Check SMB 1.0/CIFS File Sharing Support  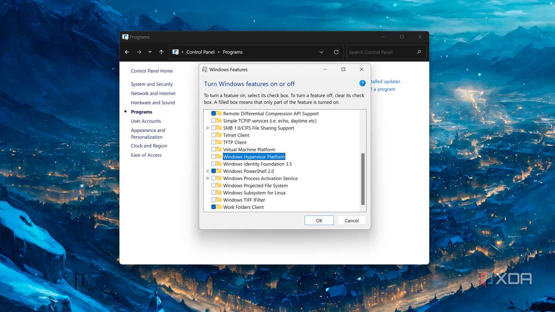213,128
